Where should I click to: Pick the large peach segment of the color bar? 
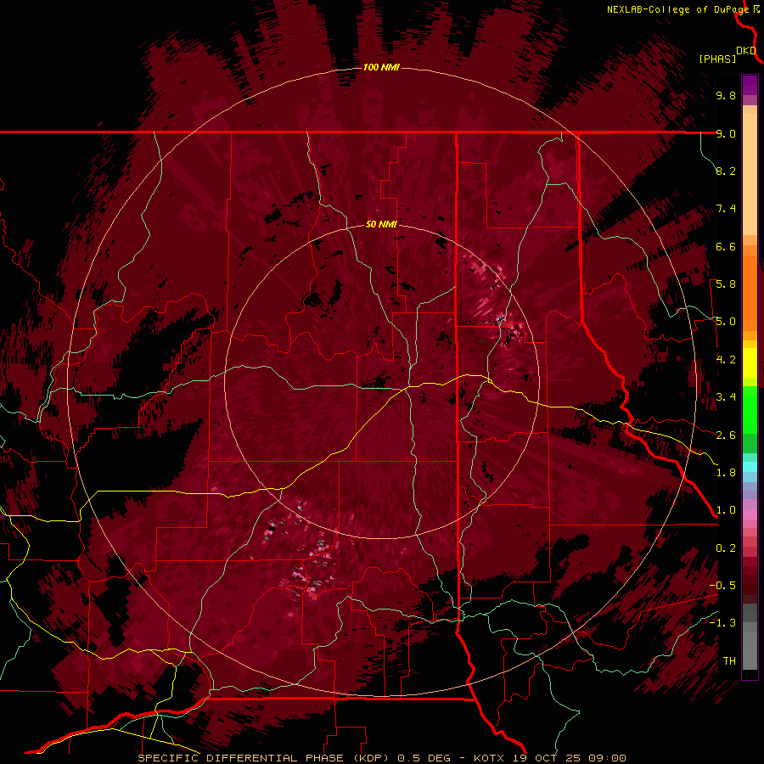click(750, 176)
